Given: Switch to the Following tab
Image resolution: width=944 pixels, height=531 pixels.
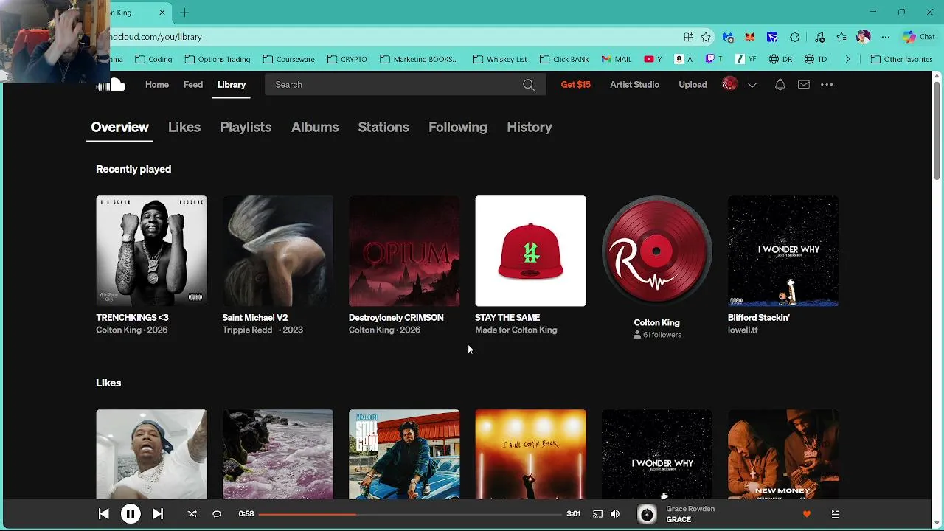Looking at the screenshot, I should click(458, 127).
